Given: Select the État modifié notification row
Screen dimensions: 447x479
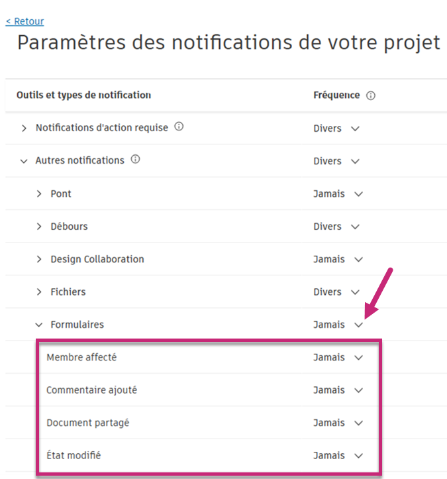Looking at the screenshot, I should [x=74, y=456].
